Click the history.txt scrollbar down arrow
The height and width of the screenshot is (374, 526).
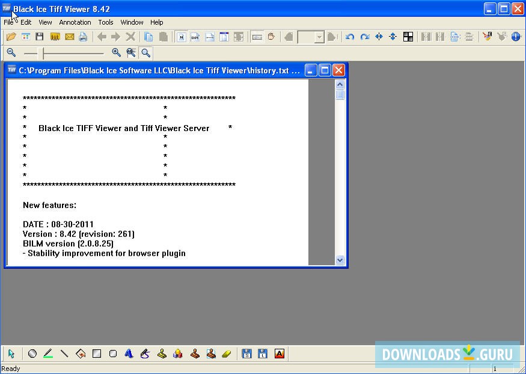pos(340,260)
